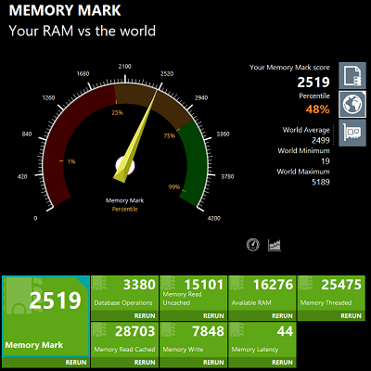Switch to the gauge view icon
Screen dimensions: 371x371
pyautogui.click(x=253, y=245)
